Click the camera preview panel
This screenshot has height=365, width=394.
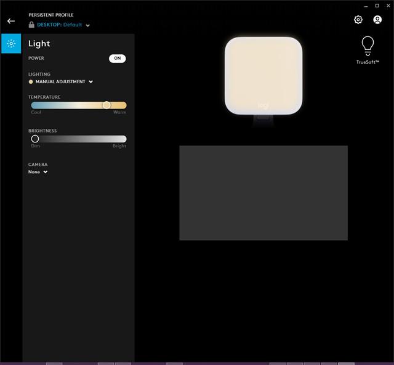[x=263, y=193]
